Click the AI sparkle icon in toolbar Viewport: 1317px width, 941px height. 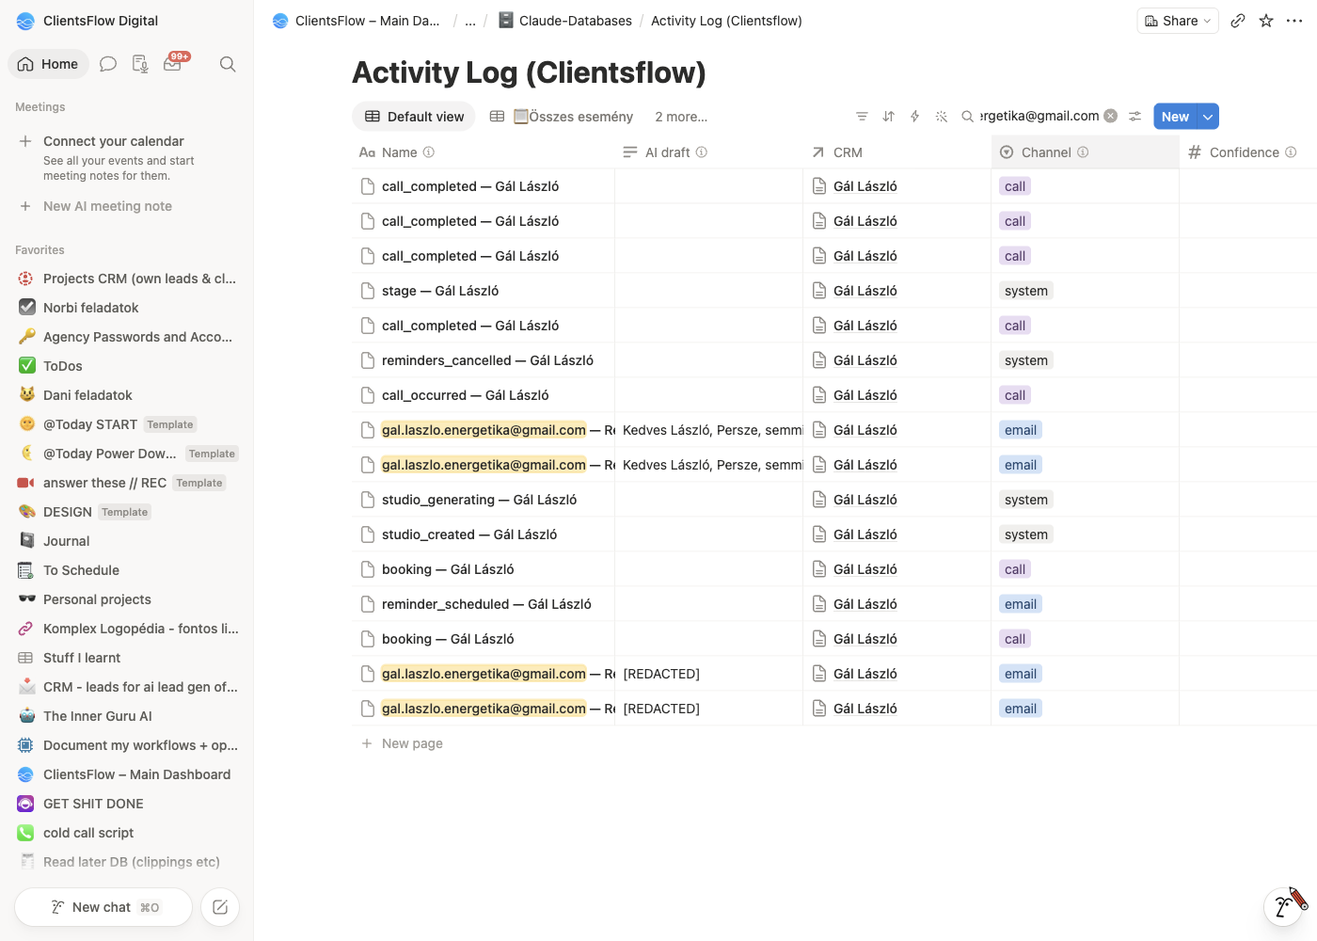[x=941, y=117]
